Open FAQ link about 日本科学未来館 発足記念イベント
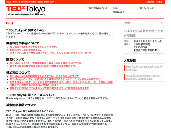 [52, 53]
